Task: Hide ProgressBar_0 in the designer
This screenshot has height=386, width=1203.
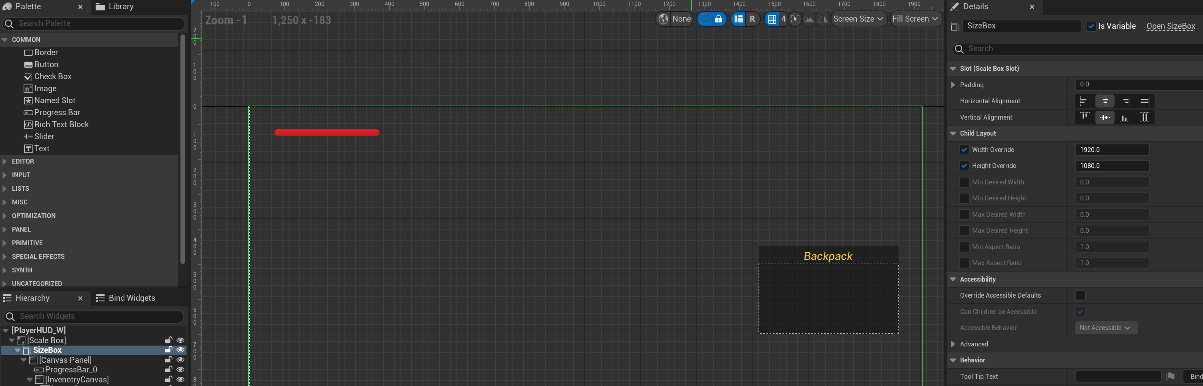Action: point(180,370)
